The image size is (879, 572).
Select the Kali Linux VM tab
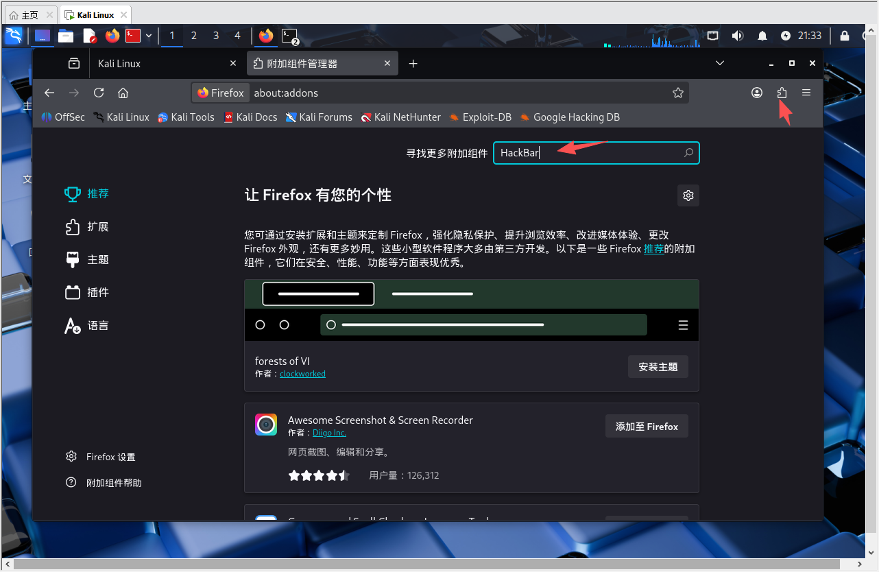coord(95,14)
